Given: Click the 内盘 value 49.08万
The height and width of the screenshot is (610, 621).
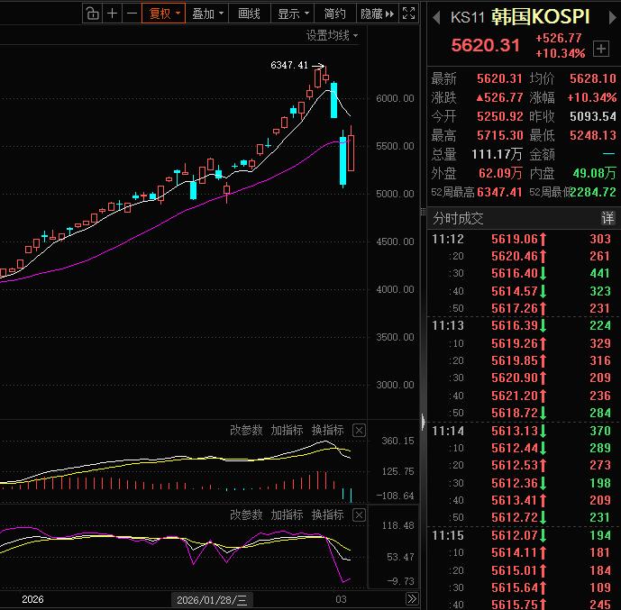Looking at the screenshot, I should click(595, 173).
